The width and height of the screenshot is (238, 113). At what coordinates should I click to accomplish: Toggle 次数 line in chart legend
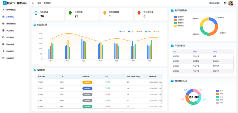click(x=156, y=32)
